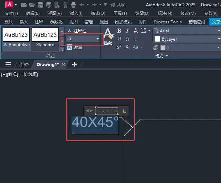221x183 pixels.
Task: Apply Superscript formatting
Action: point(119,47)
